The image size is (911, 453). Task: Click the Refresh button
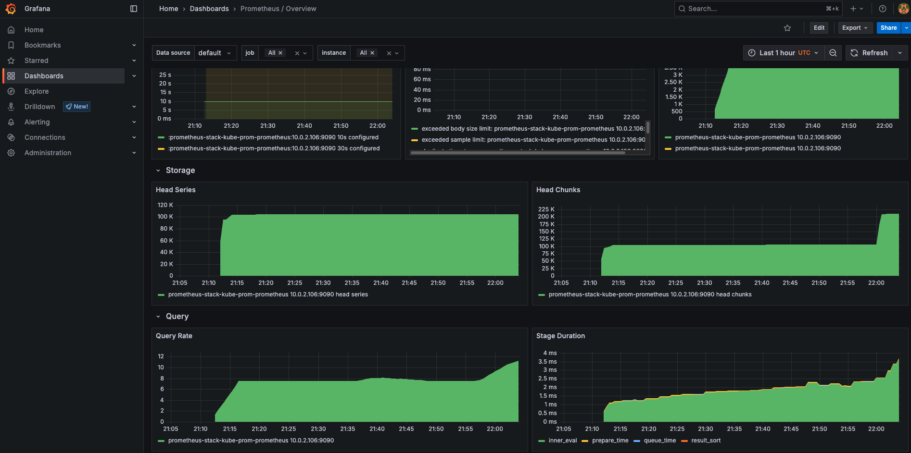coord(869,53)
